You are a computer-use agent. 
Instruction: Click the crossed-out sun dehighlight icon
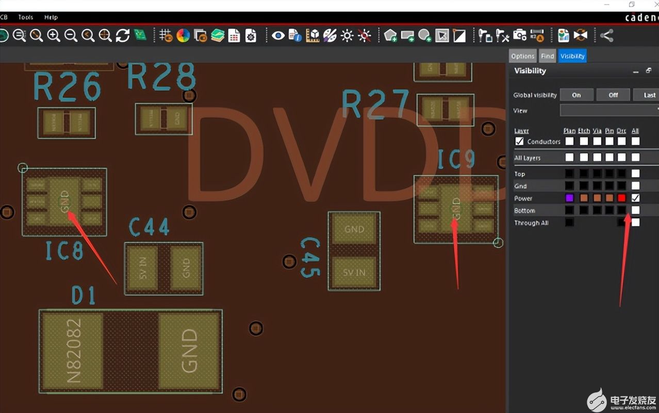pyautogui.click(x=365, y=35)
